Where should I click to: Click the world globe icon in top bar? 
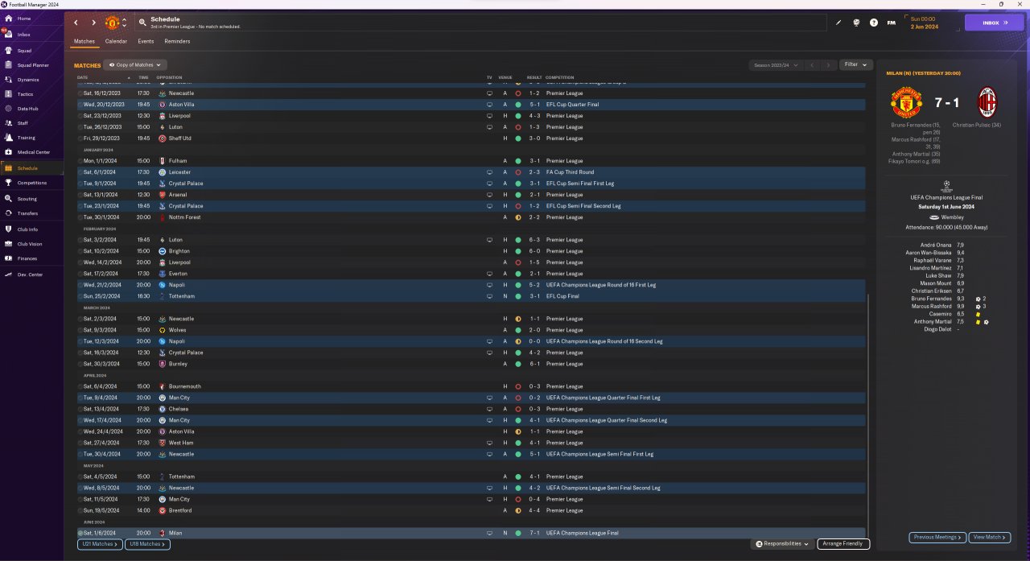click(x=856, y=23)
